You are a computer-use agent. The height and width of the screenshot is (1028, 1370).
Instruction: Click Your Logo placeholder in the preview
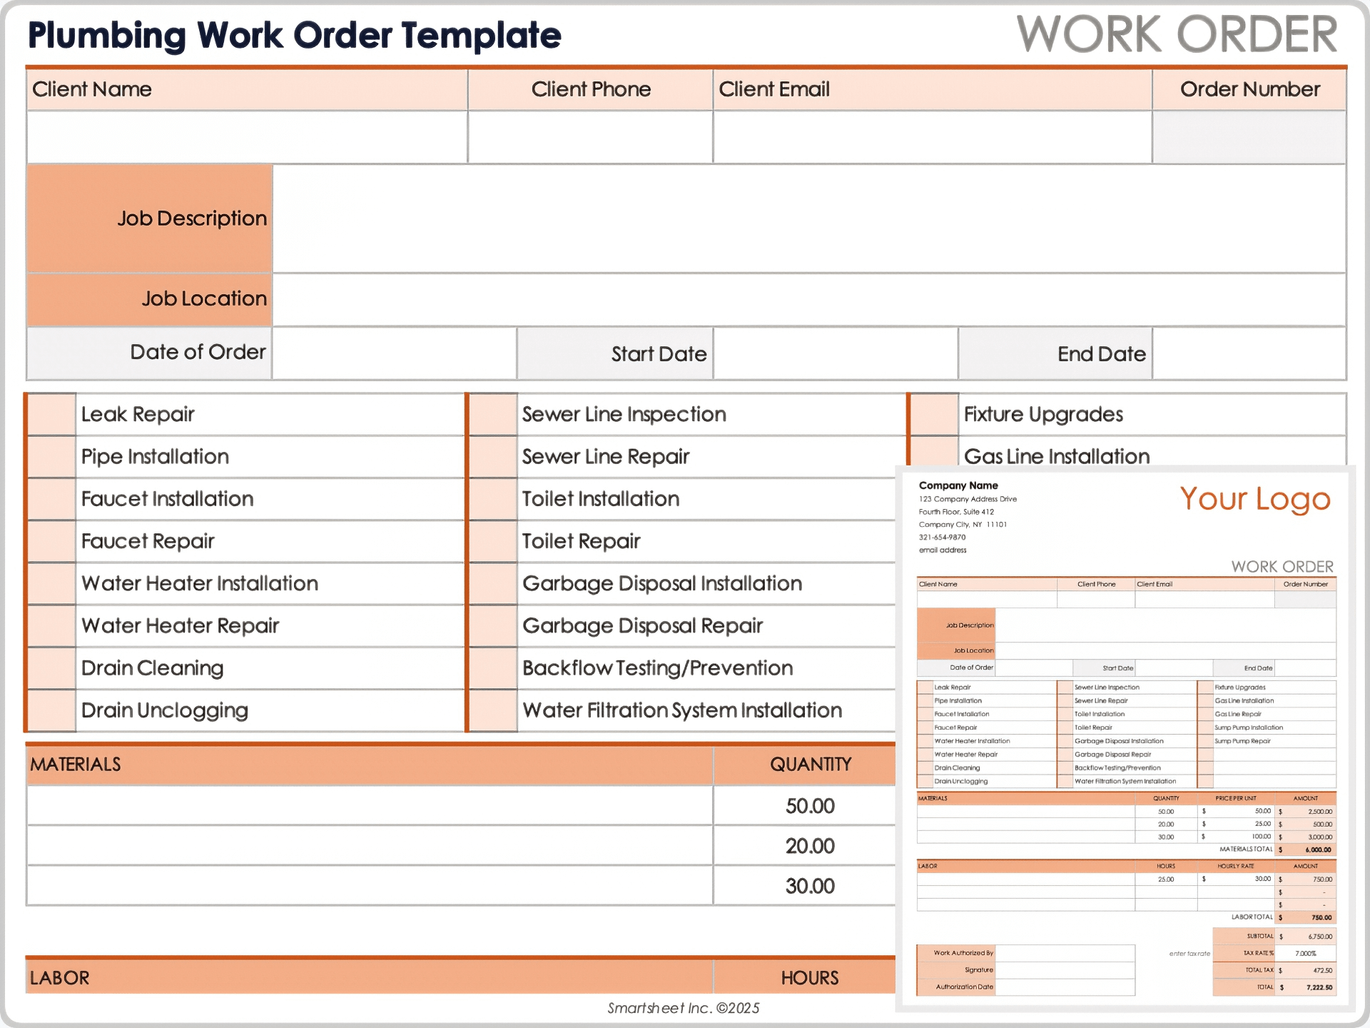1255,499
